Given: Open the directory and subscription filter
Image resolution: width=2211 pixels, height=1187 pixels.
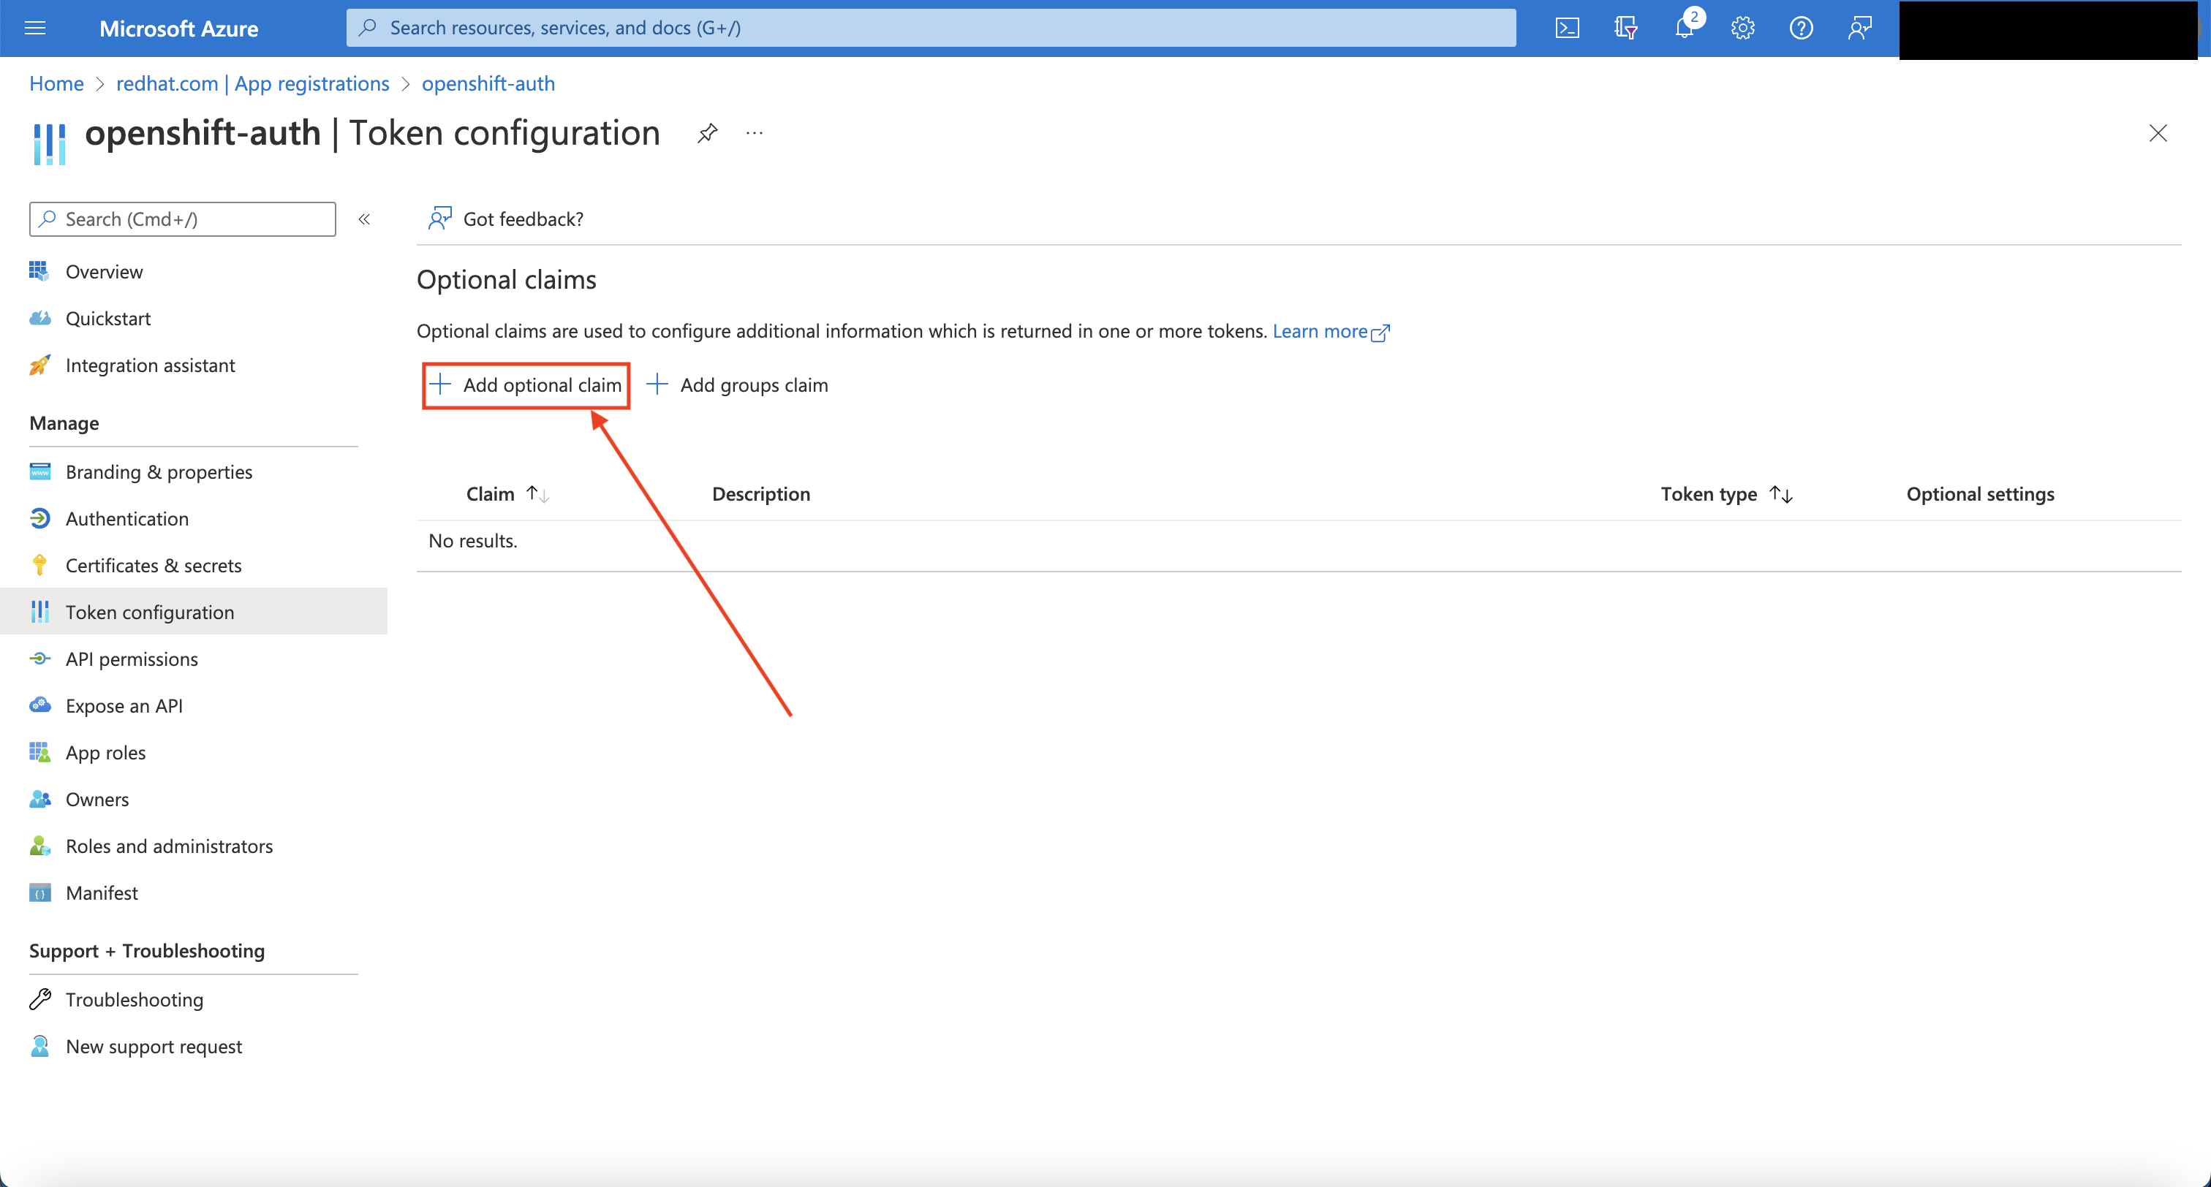Looking at the screenshot, I should 1625,28.
